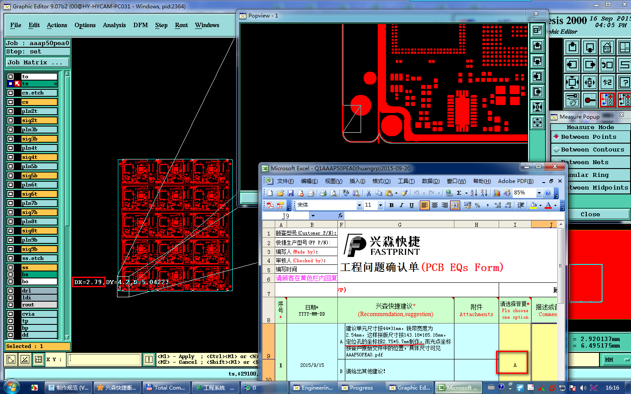Open the paste options dropdown arrow in Excel
This screenshot has width=631, height=394.
click(396, 193)
